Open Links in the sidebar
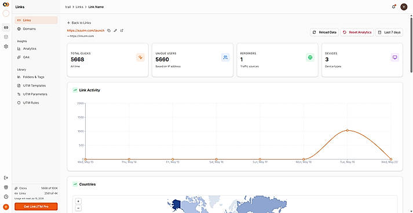Screen dimensions: 413x213 pos(36,20)
